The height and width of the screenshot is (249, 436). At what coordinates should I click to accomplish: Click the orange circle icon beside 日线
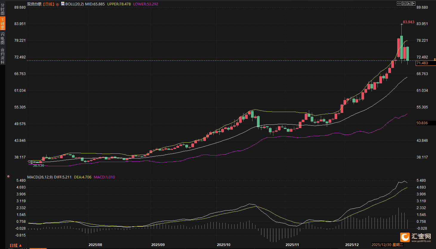point(57,4)
